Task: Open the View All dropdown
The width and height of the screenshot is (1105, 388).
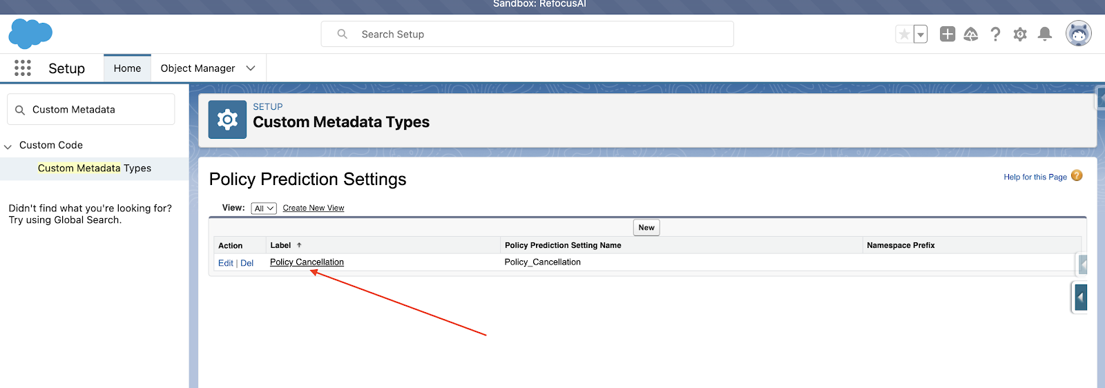Action: click(x=264, y=208)
